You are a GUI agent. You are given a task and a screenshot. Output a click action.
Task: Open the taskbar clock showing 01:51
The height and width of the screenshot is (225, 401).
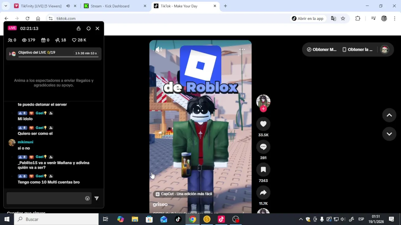click(376, 219)
